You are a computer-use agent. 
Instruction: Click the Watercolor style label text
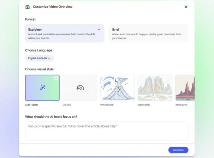click(x=144, y=105)
